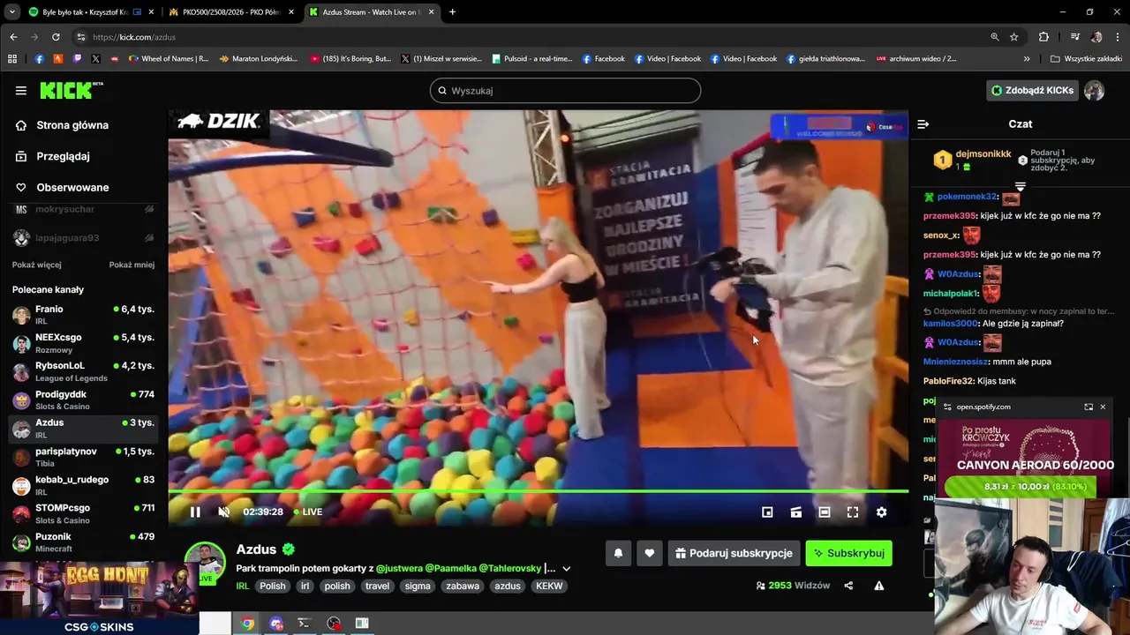The height and width of the screenshot is (635, 1130).
Task: Follow Azdus with the heart button
Action: [650, 553]
